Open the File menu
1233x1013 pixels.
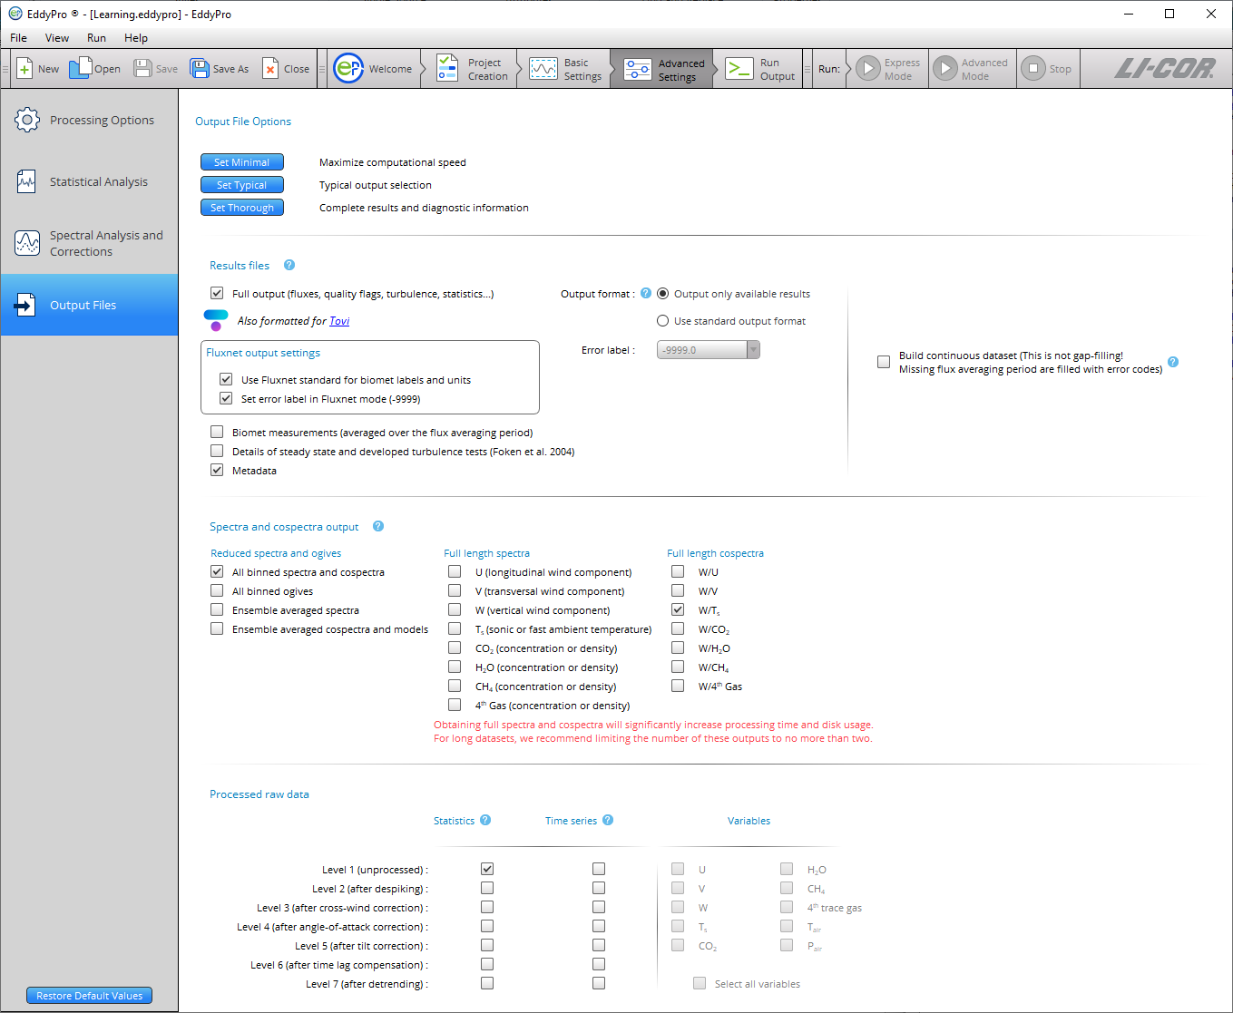pyautogui.click(x=18, y=38)
